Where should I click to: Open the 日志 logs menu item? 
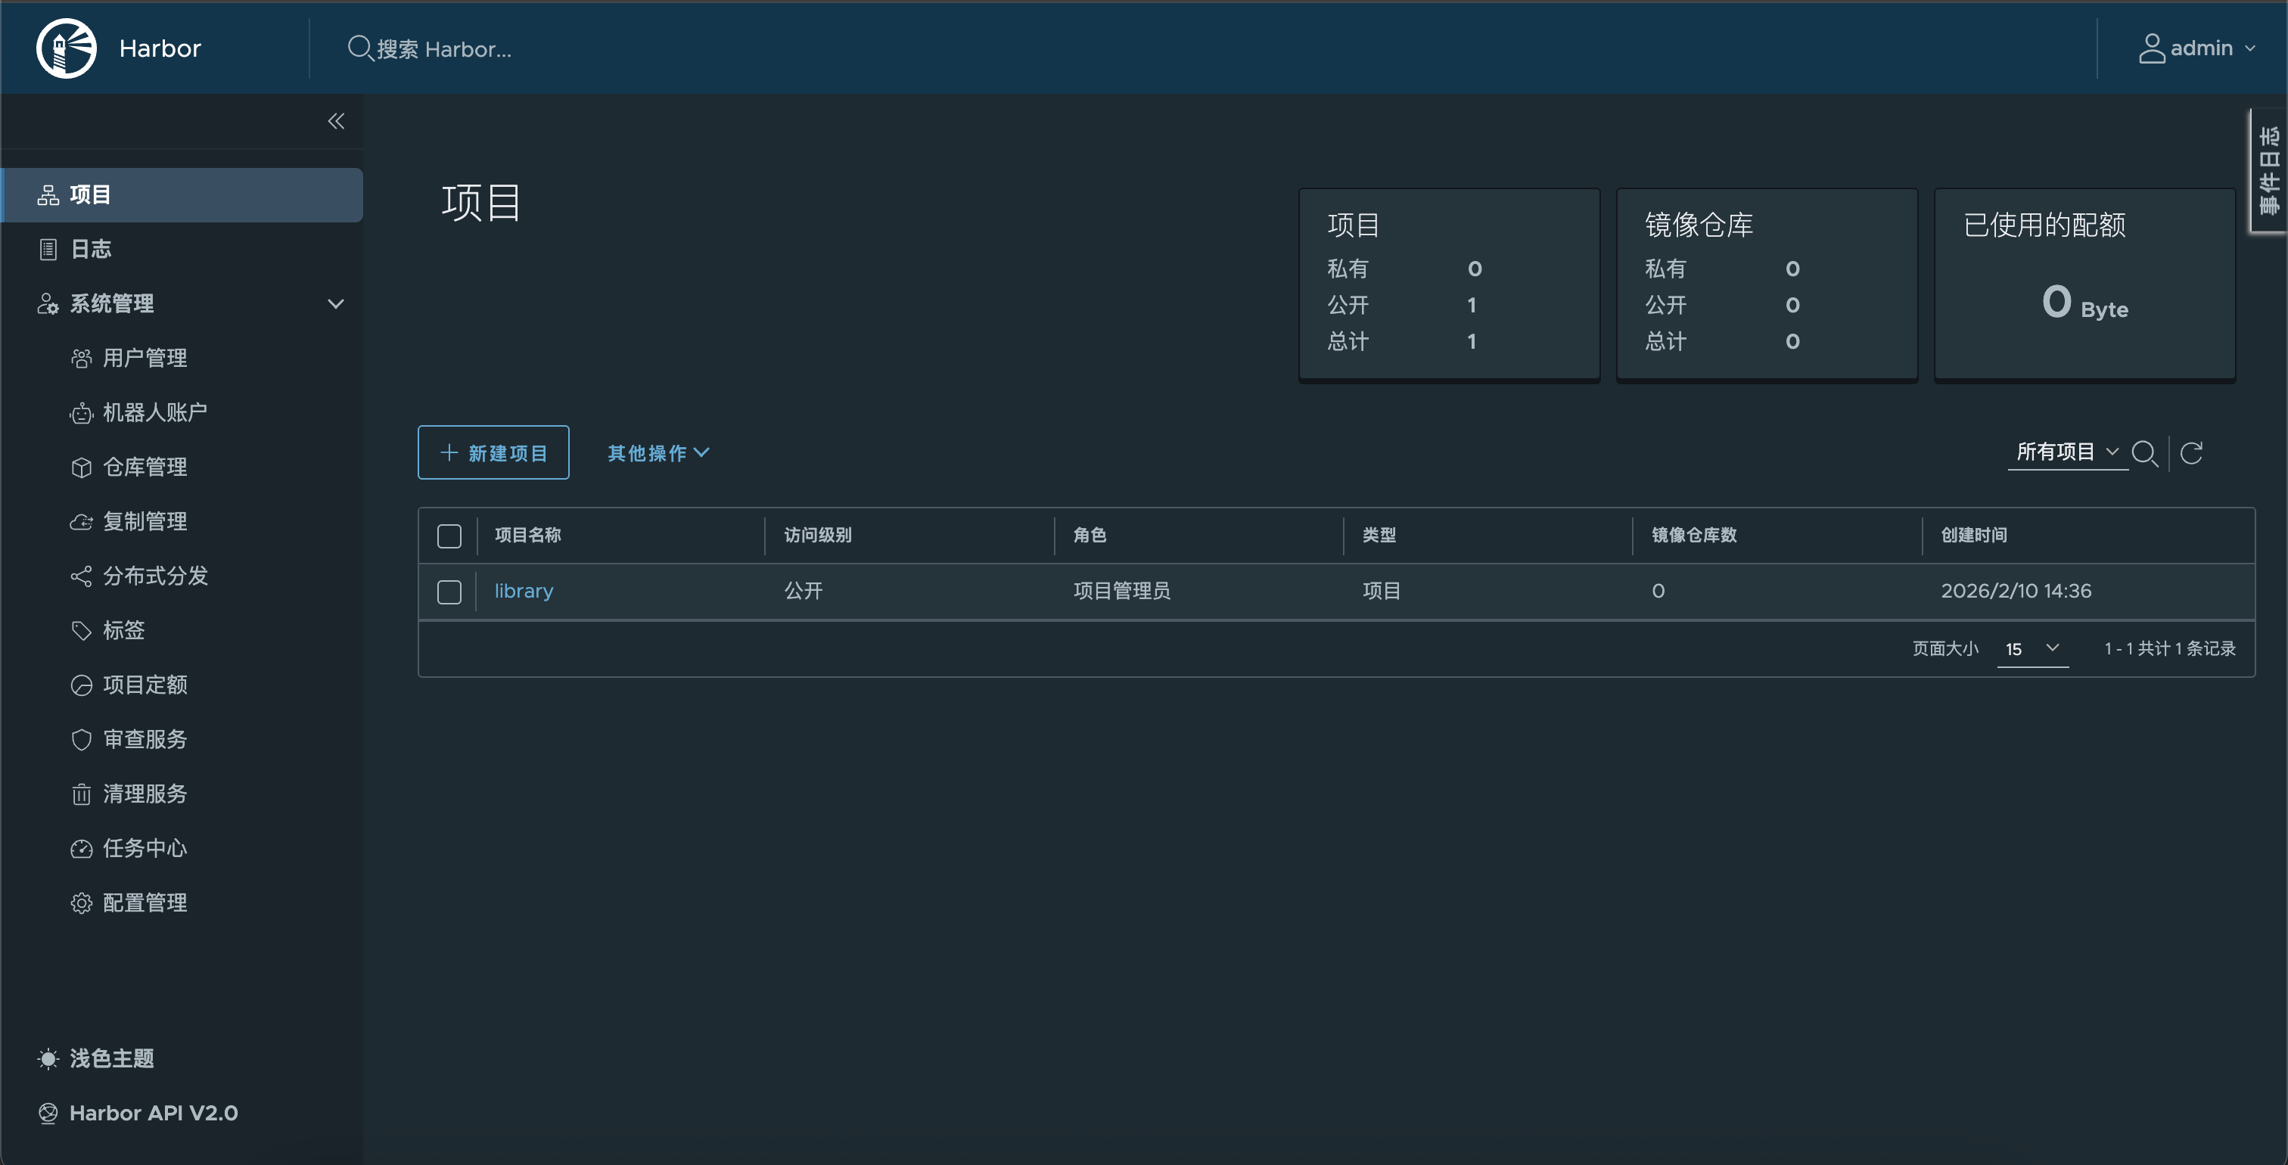point(91,249)
